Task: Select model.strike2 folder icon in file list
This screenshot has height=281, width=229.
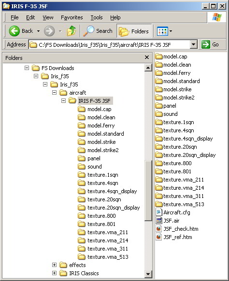Action: click(158, 98)
